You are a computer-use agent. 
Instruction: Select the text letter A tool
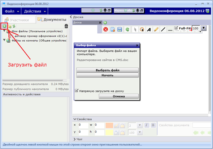click(x=149, y=29)
